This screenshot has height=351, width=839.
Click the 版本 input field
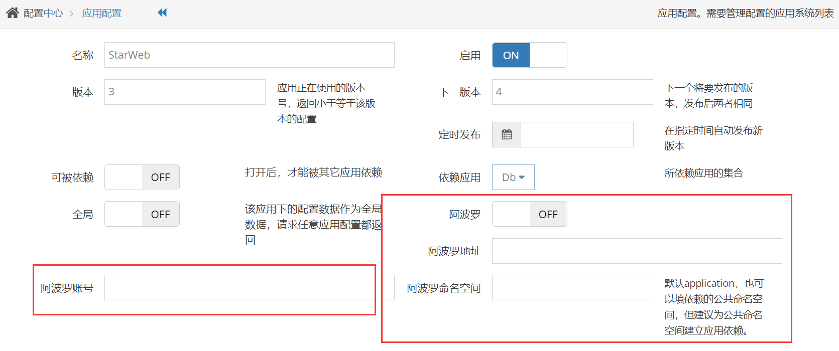[185, 92]
